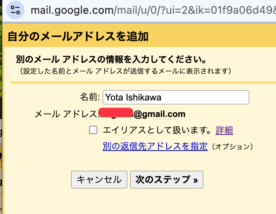Open the 詳細 link about aliases
Viewport: 276px width, 214px height.
click(224, 130)
